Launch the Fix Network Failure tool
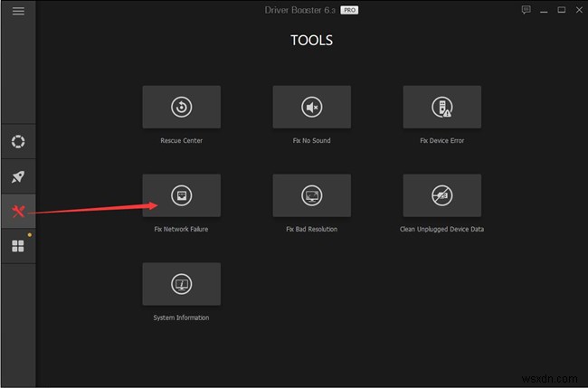This screenshot has height=388, width=588. click(182, 195)
